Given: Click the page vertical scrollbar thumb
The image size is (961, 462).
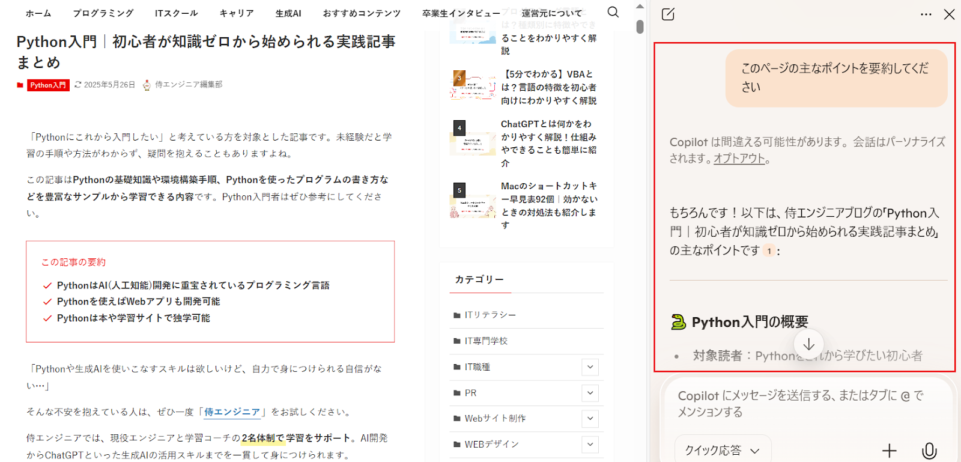Looking at the screenshot, I should [640, 27].
